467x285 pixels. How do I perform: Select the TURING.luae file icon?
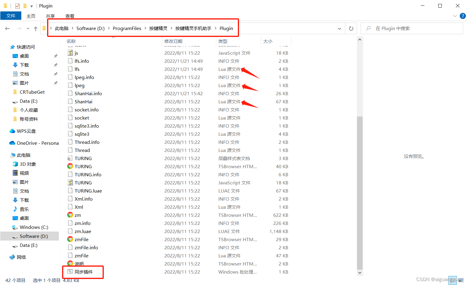(x=70, y=191)
